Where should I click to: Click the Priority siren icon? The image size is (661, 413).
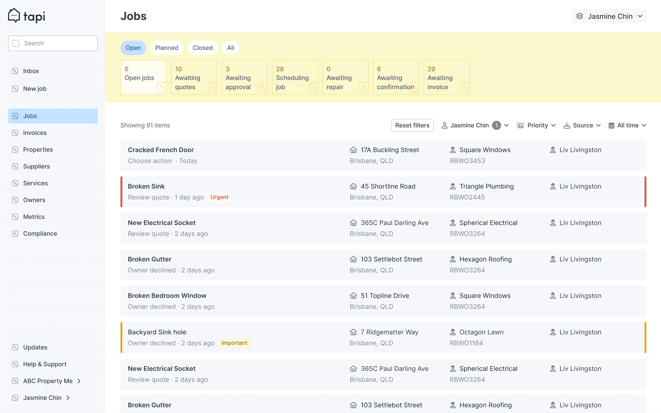click(x=520, y=126)
